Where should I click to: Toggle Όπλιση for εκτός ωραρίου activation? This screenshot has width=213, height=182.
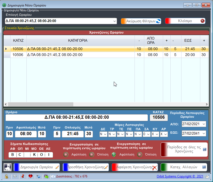pos(139,155)
